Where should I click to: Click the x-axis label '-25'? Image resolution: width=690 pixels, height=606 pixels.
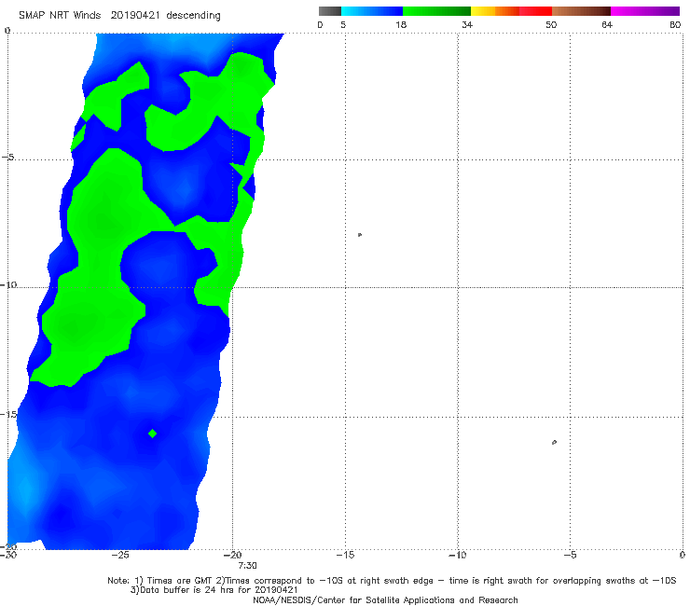pos(120,555)
